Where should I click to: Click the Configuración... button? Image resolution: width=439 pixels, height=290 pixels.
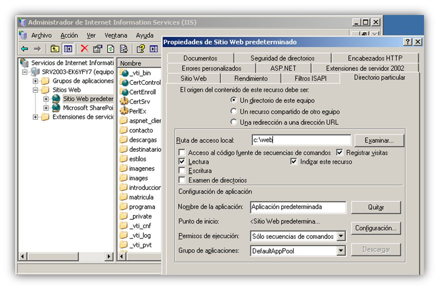click(376, 228)
